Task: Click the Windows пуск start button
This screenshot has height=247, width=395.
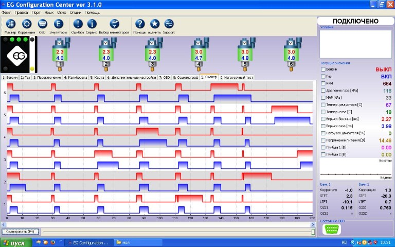Action: [14, 242]
